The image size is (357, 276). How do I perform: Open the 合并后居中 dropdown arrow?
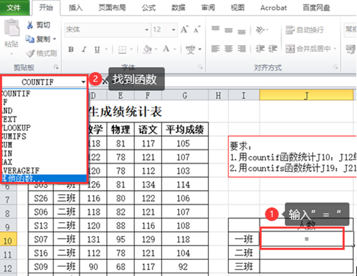[335, 49]
